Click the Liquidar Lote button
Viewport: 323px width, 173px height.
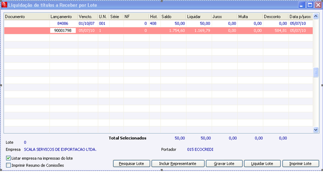click(x=262, y=163)
